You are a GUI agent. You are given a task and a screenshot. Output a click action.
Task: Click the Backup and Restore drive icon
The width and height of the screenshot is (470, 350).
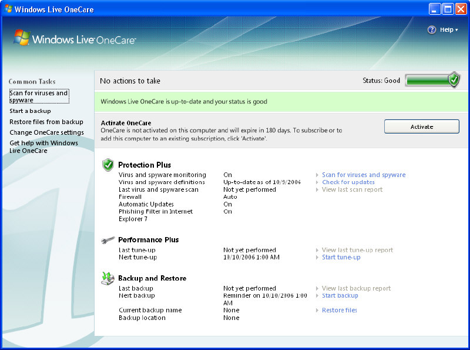point(108,278)
